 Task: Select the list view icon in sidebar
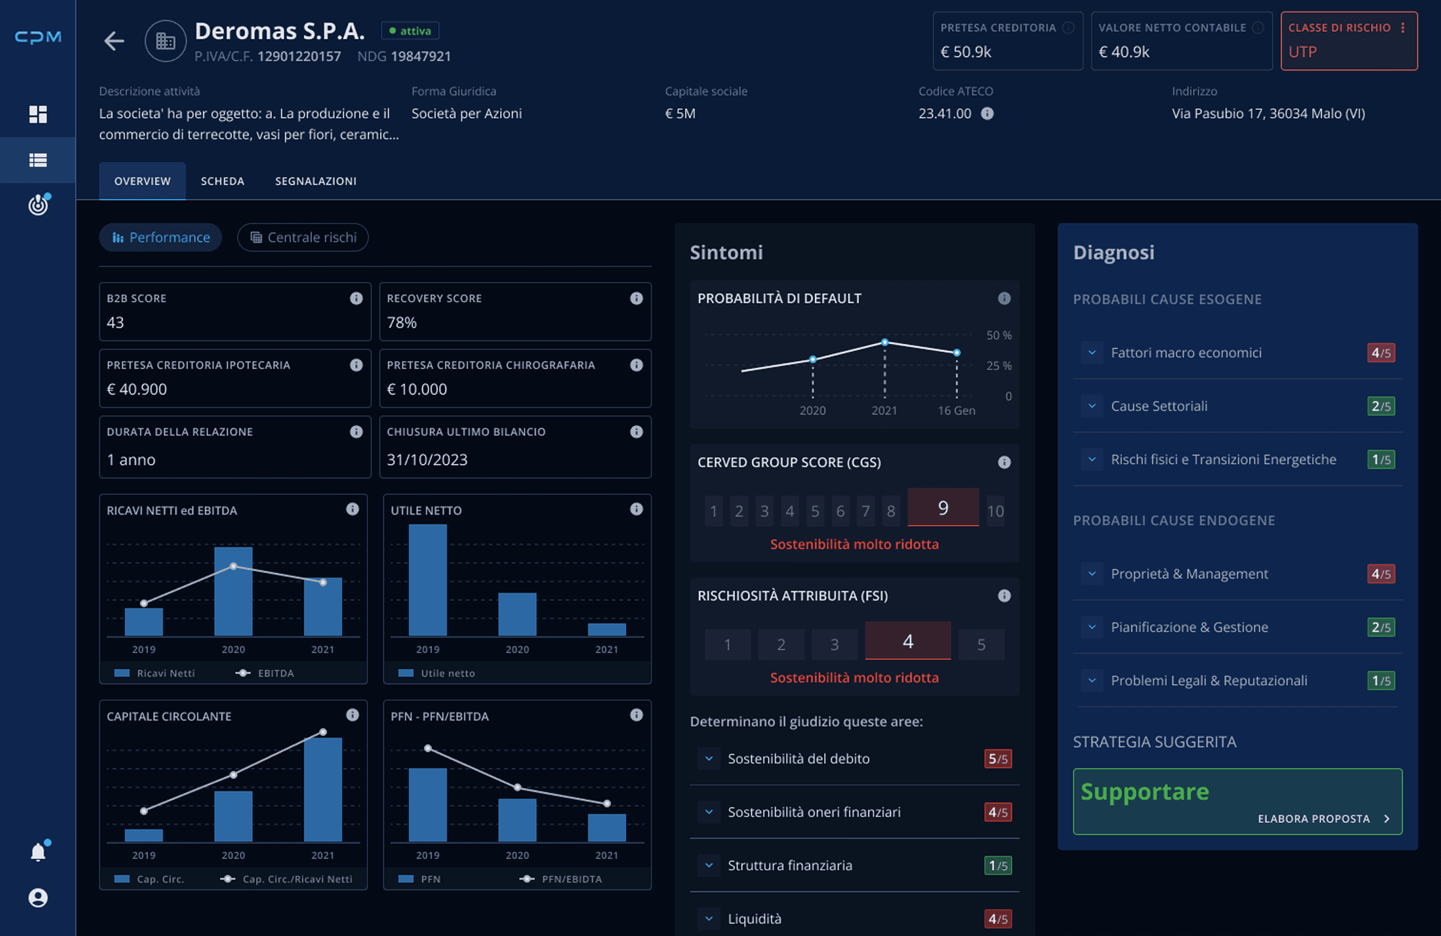[38, 160]
